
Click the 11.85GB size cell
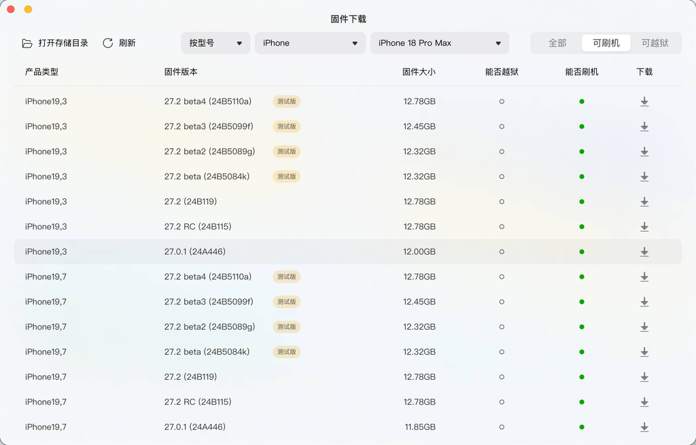pos(420,427)
